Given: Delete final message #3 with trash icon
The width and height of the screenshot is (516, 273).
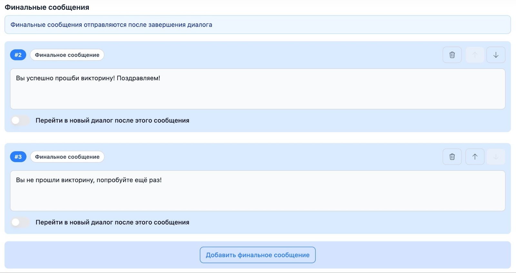Looking at the screenshot, I should [x=452, y=157].
